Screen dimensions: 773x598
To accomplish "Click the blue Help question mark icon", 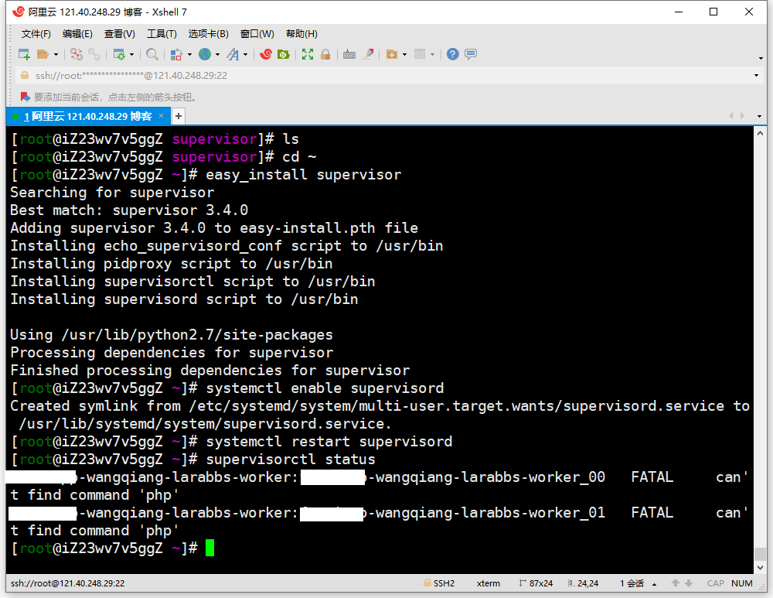I will pyautogui.click(x=453, y=54).
